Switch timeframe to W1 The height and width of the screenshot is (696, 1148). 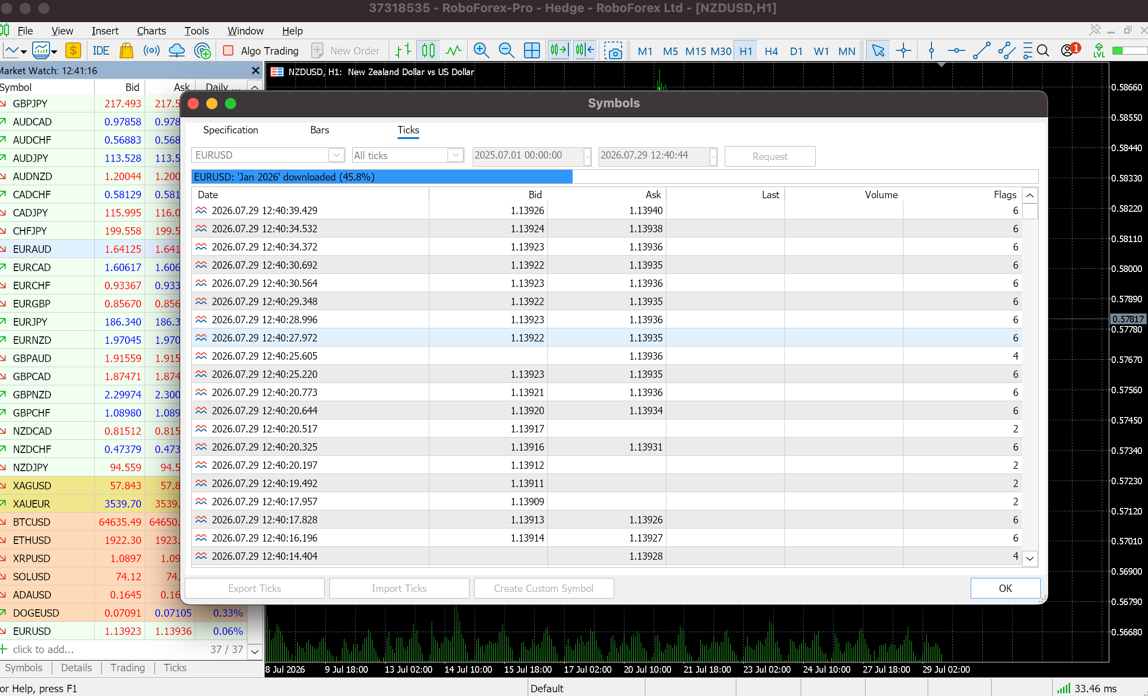(x=821, y=51)
